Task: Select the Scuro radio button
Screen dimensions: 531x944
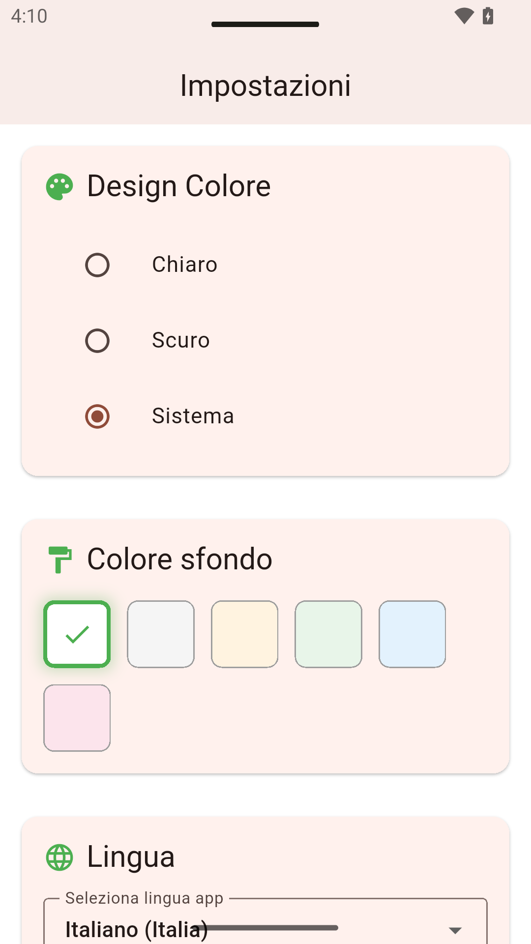Action: click(x=97, y=341)
